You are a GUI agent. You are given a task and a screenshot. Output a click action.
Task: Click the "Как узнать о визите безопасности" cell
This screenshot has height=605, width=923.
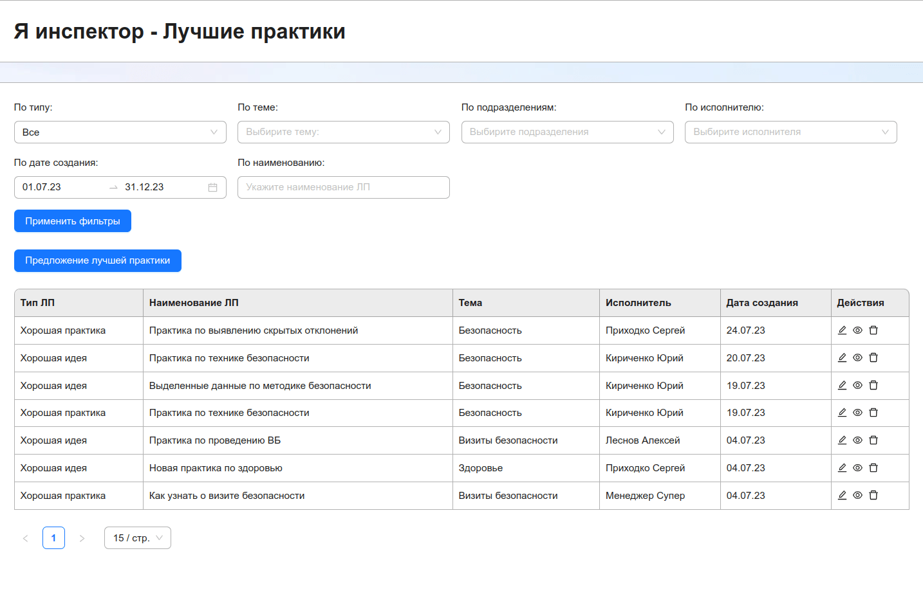pyautogui.click(x=298, y=496)
